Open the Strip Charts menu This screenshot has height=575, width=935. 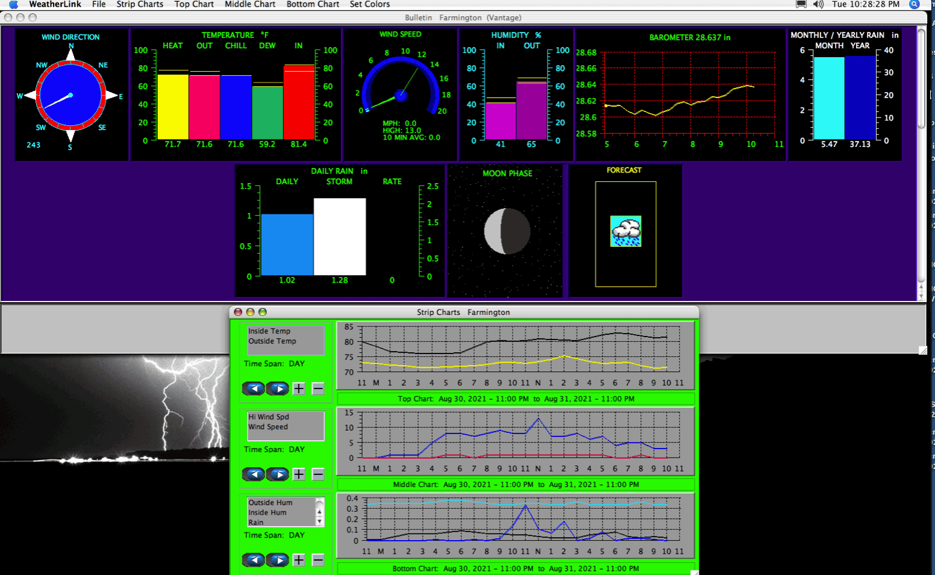[x=140, y=4]
